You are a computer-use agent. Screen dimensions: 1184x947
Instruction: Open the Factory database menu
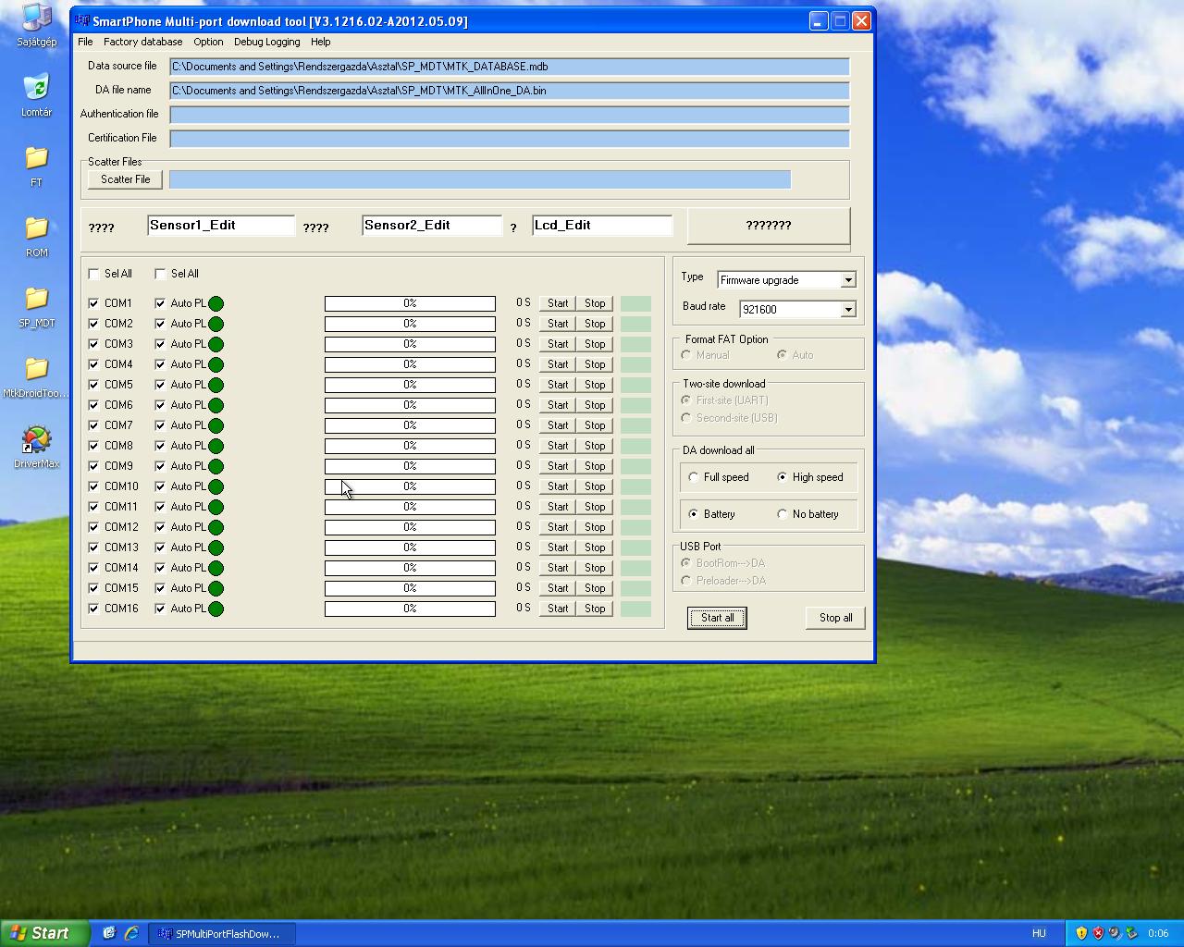coord(142,42)
